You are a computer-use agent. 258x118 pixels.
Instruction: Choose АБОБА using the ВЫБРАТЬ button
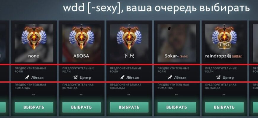[82, 107]
